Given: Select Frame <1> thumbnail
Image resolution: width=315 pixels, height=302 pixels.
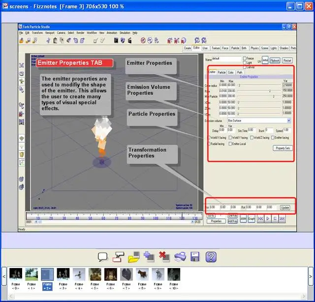Looking at the screenshot, I should tap(31, 274).
